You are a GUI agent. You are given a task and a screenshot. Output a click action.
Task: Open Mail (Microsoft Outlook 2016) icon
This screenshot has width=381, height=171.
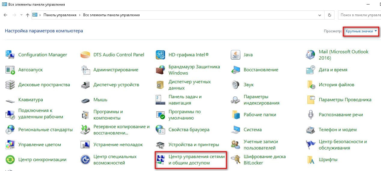[x=311, y=55]
